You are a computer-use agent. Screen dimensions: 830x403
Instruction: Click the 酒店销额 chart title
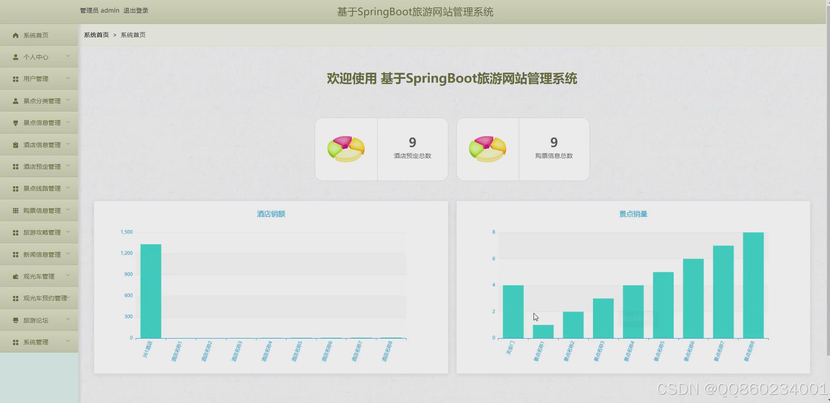coord(271,214)
